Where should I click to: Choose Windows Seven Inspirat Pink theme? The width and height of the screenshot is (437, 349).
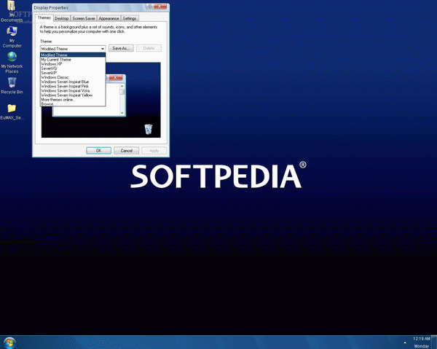[73, 86]
